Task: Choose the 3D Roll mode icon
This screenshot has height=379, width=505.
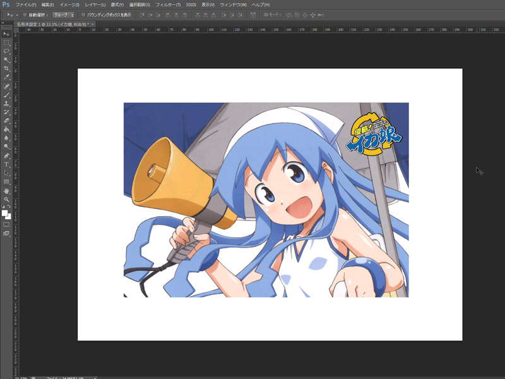Action: 297,15
